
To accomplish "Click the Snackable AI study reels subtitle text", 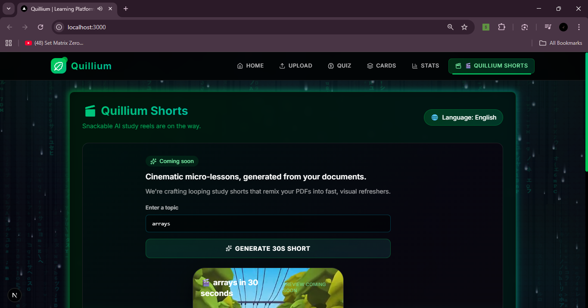I will pyautogui.click(x=142, y=126).
